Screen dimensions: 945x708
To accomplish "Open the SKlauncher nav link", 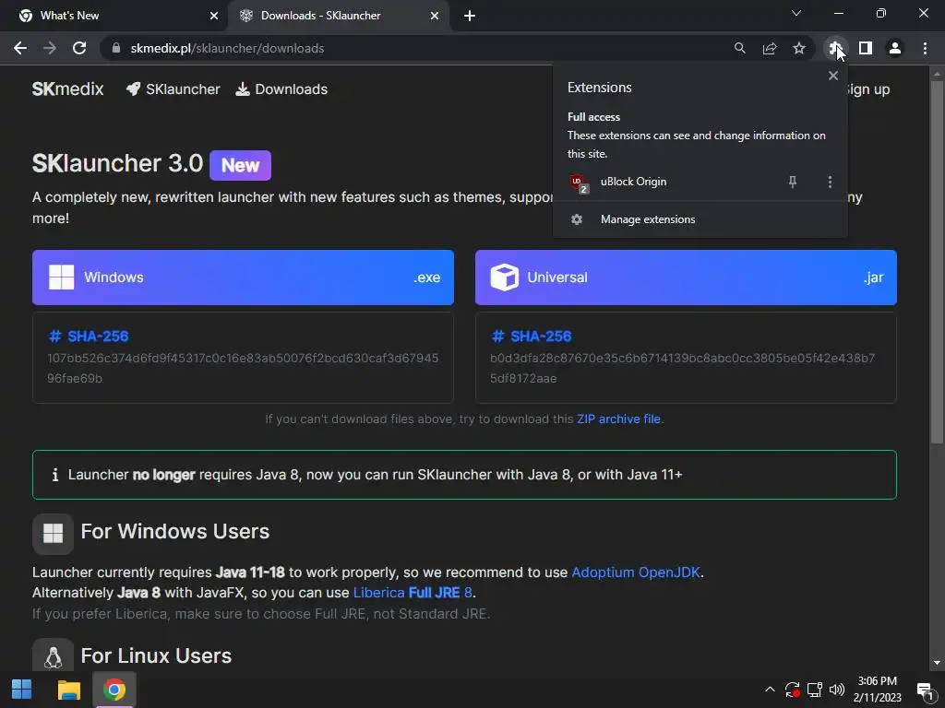I will coord(173,89).
